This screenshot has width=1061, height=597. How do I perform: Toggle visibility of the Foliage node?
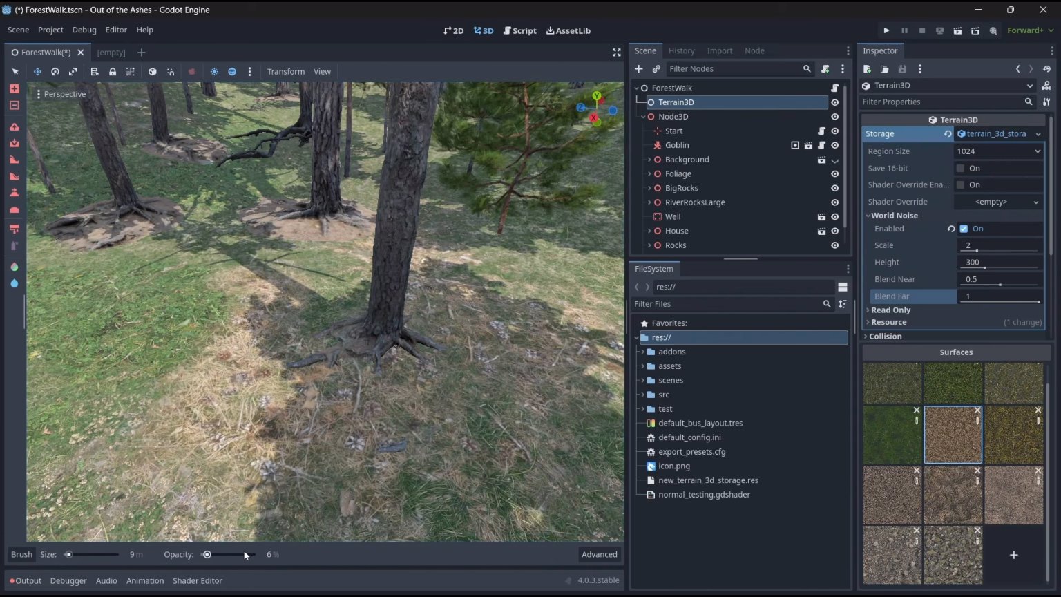click(x=834, y=174)
